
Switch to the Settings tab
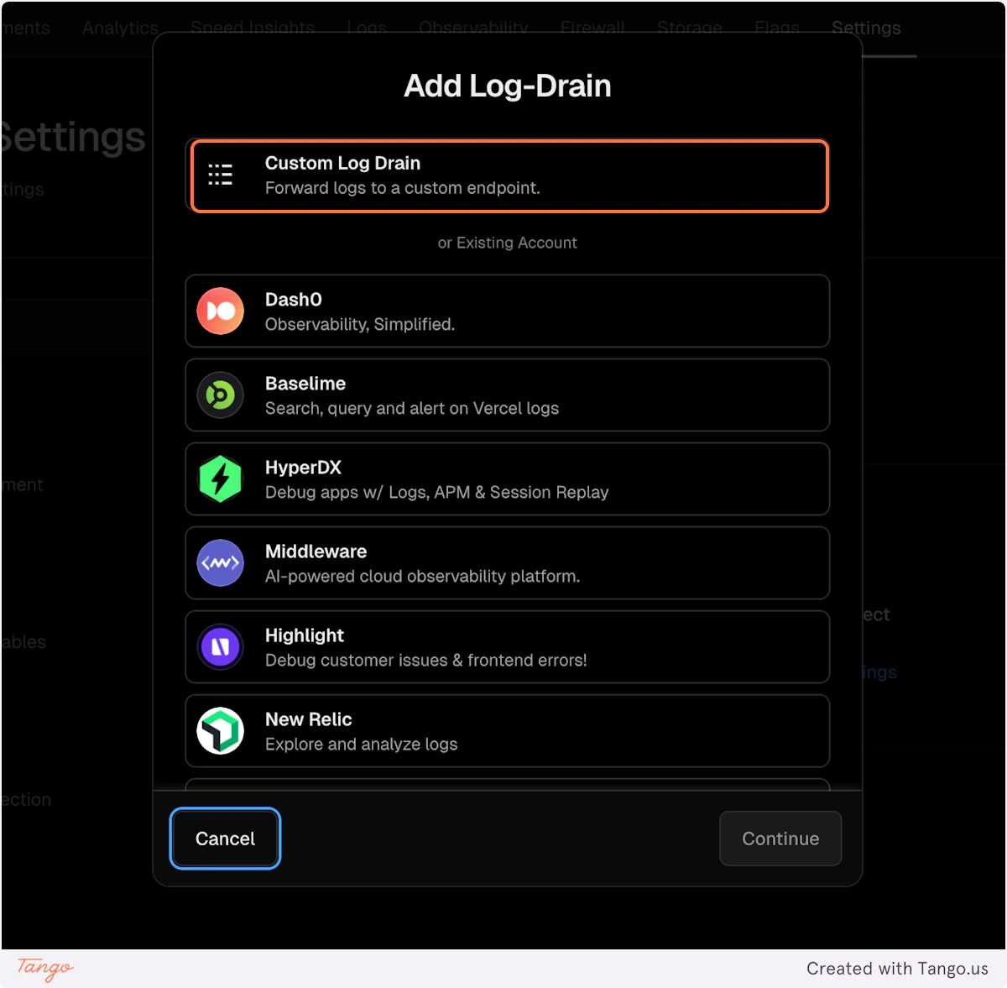coord(865,28)
